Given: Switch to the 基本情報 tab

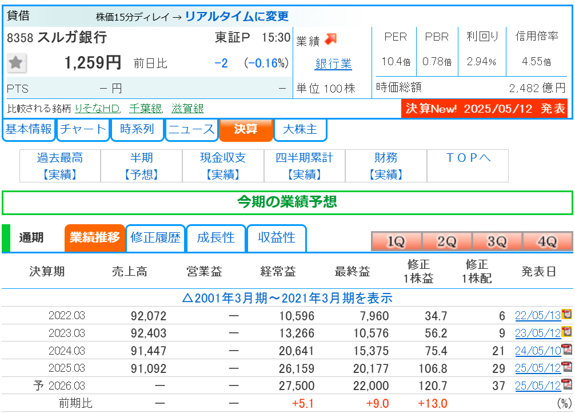Looking at the screenshot, I should (29, 129).
